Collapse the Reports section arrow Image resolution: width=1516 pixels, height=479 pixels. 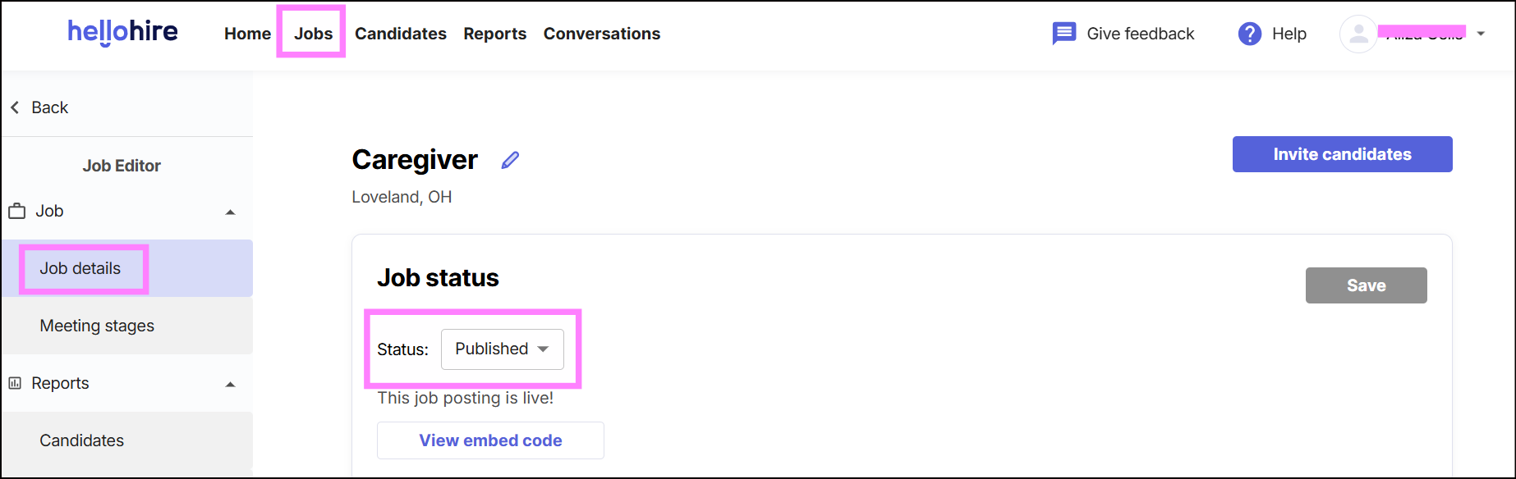coord(231,385)
